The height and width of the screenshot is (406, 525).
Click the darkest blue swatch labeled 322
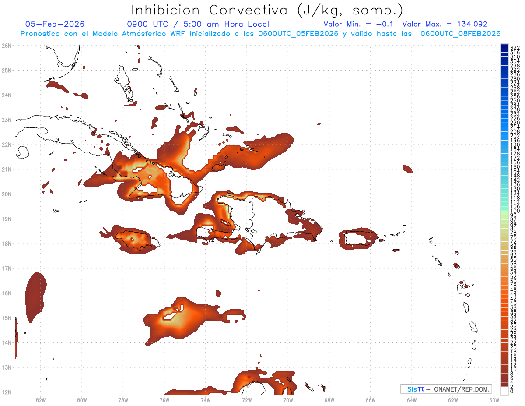pos(504,47)
